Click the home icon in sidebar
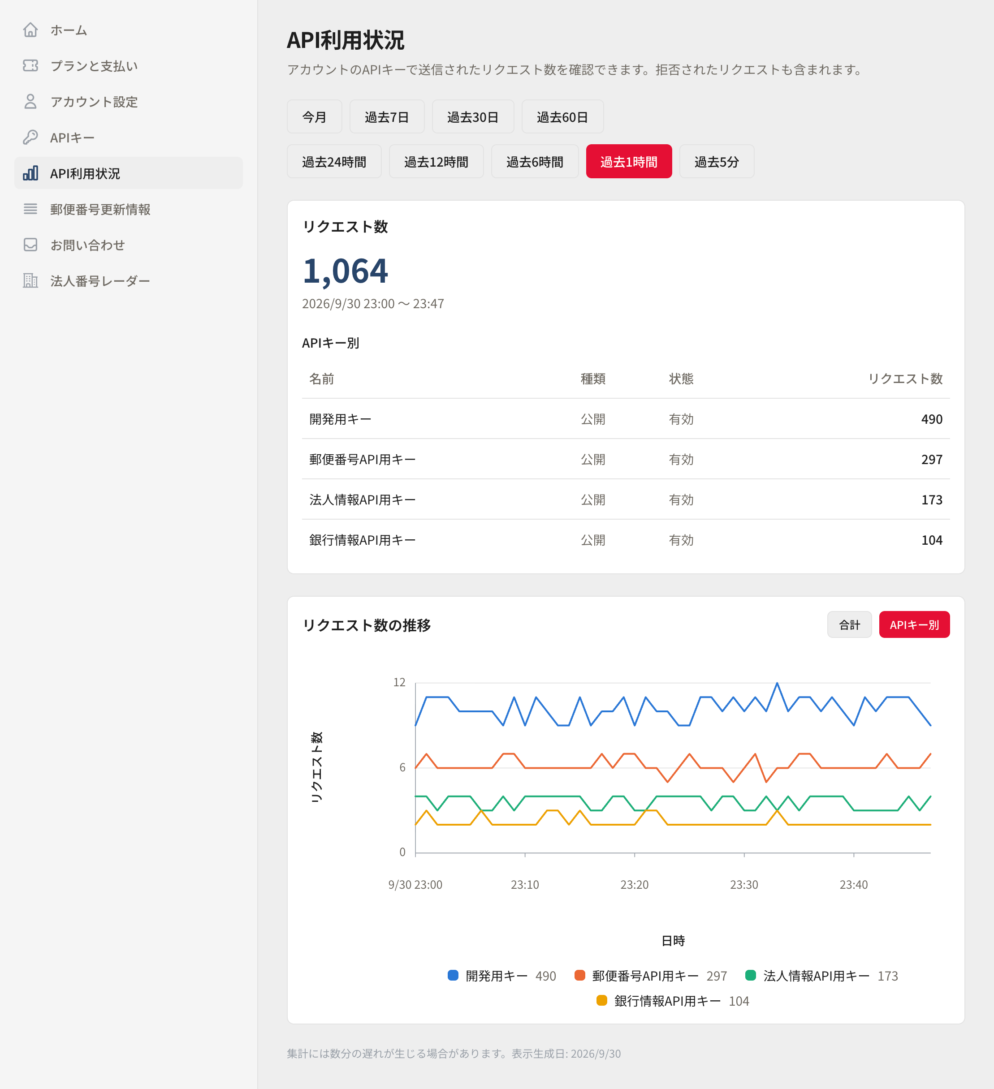994x1089 pixels. [30, 30]
